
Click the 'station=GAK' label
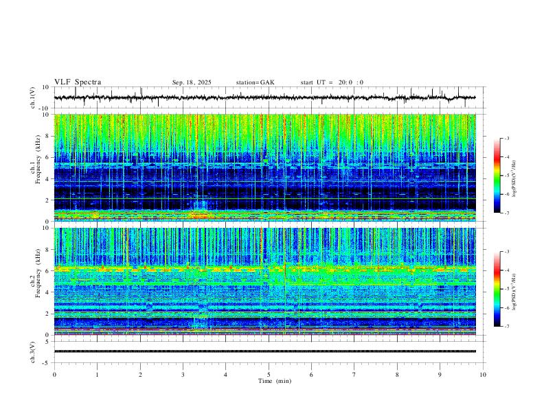point(255,82)
